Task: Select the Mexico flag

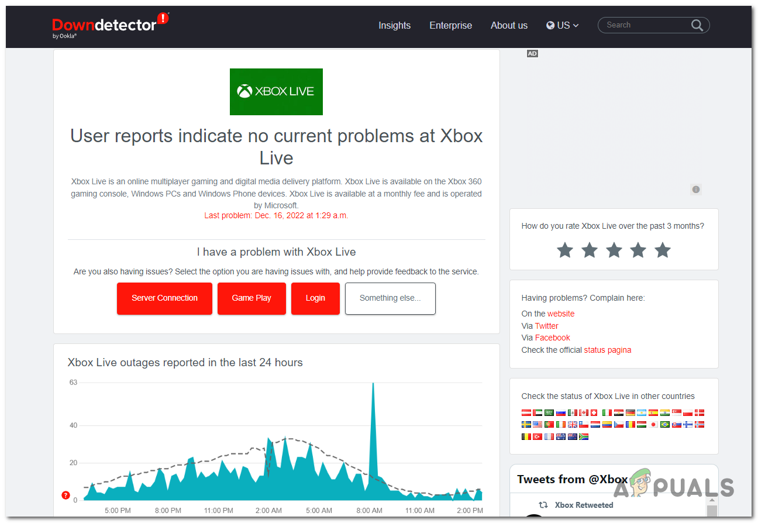Action: [573, 412]
